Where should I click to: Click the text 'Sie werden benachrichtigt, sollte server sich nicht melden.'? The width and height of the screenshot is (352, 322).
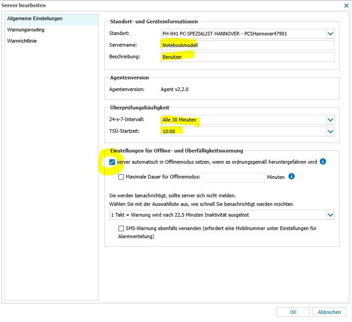point(172,196)
